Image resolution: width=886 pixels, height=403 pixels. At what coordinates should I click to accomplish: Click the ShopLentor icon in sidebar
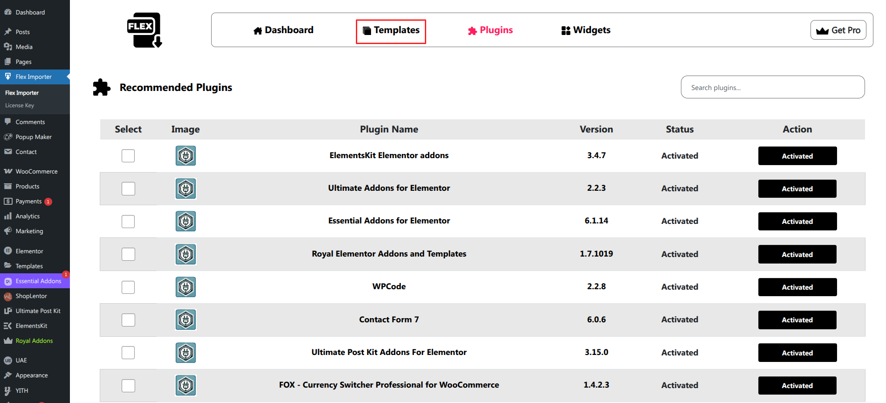pyautogui.click(x=8, y=296)
